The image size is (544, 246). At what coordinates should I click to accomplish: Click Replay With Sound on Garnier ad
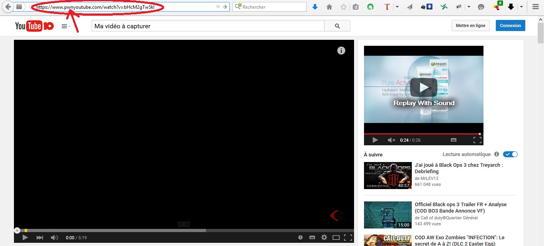(424, 103)
